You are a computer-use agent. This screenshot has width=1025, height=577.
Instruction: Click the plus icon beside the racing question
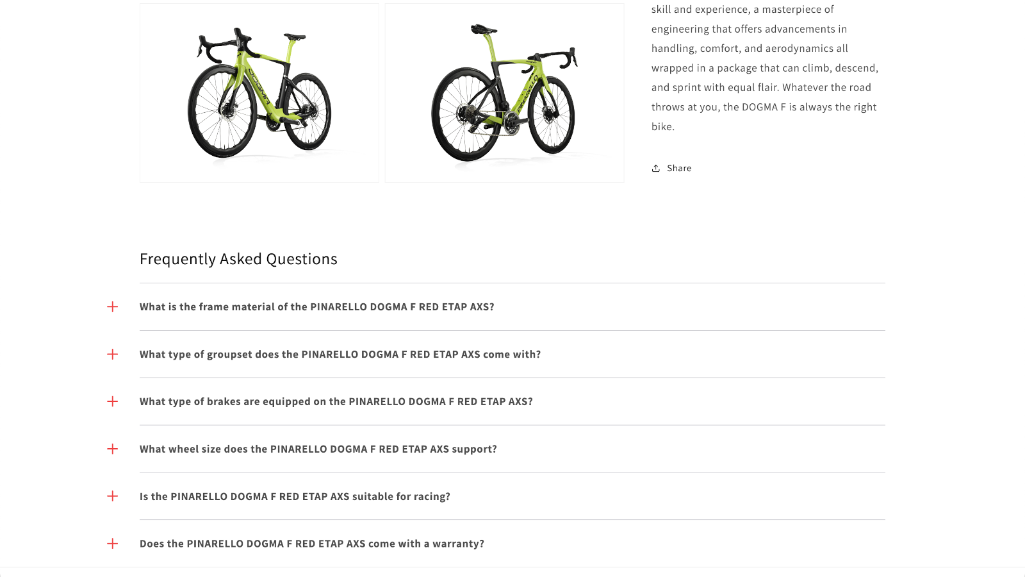click(x=112, y=496)
